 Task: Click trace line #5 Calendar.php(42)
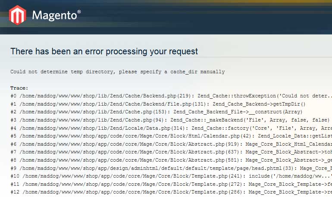(x=171, y=136)
